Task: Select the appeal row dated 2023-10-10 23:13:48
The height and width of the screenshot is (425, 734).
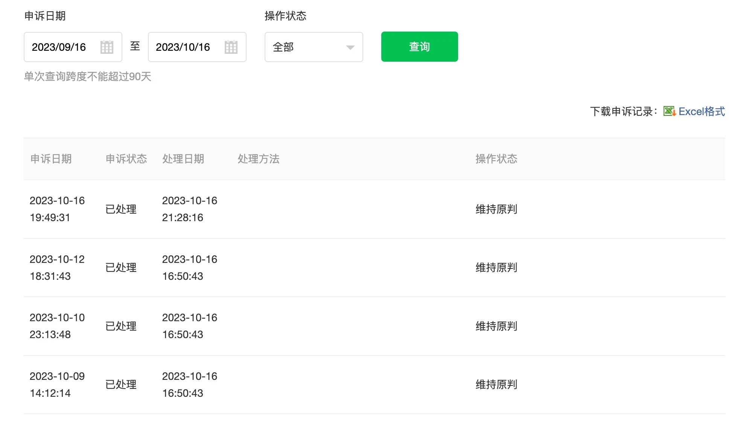Action: click(57, 326)
